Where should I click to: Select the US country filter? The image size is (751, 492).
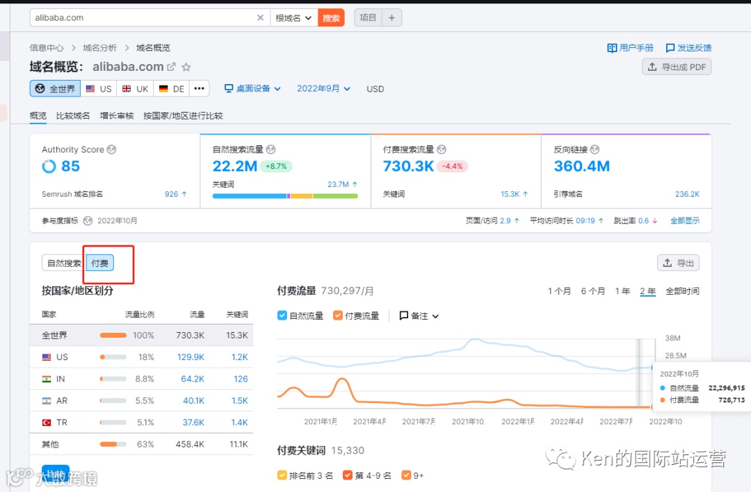pyautogui.click(x=99, y=88)
